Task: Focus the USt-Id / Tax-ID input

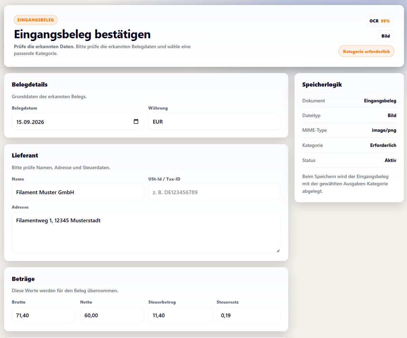Action: pyautogui.click(x=214, y=192)
